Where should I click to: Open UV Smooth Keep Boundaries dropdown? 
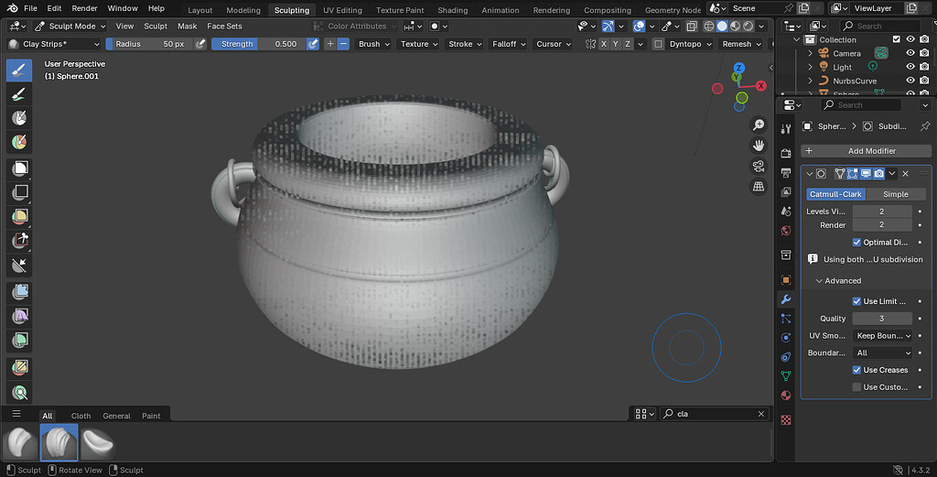883,336
